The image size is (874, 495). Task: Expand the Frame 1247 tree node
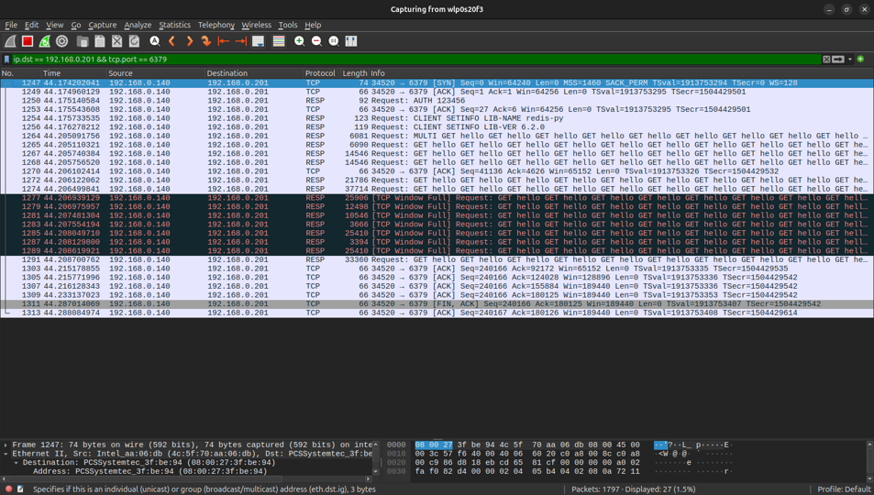[6, 445]
